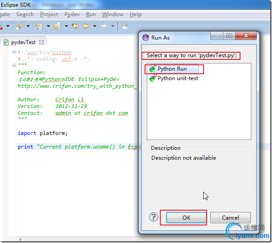
Task: Click the highlighter search tool icon
Action: click(19, 26)
